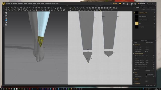The width and height of the screenshot is (161, 90).
Task: Click the icon right of leather_black_hard row
Action: (154, 13)
